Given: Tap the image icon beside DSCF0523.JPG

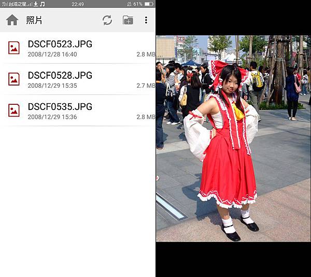Looking at the screenshot, I should coord(14,48).
